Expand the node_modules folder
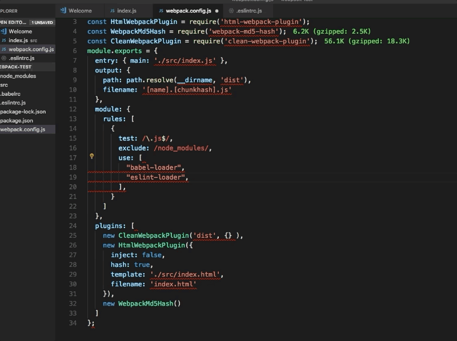This screenshot has width=457, height=341. [x=27, y=76]
